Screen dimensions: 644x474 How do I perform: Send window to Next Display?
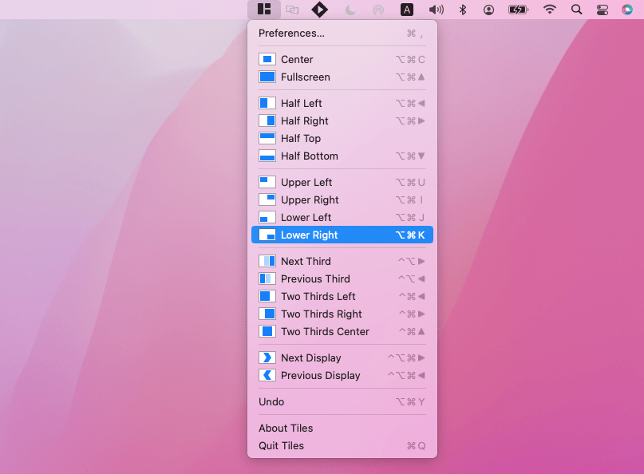click(x=342, y=357)
